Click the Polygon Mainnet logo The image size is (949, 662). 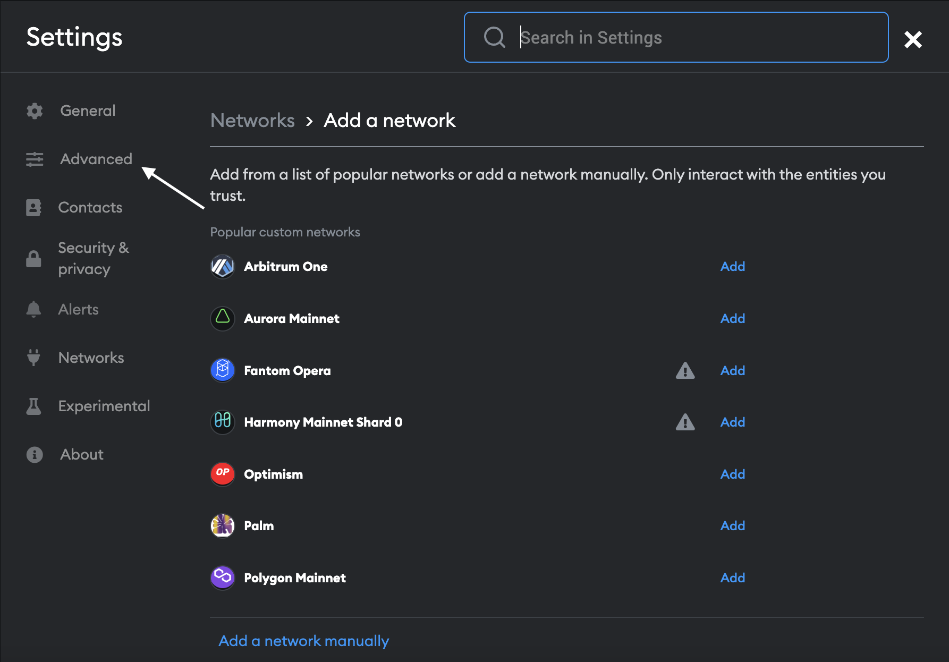pyautogui.click(x=223, y=578)
